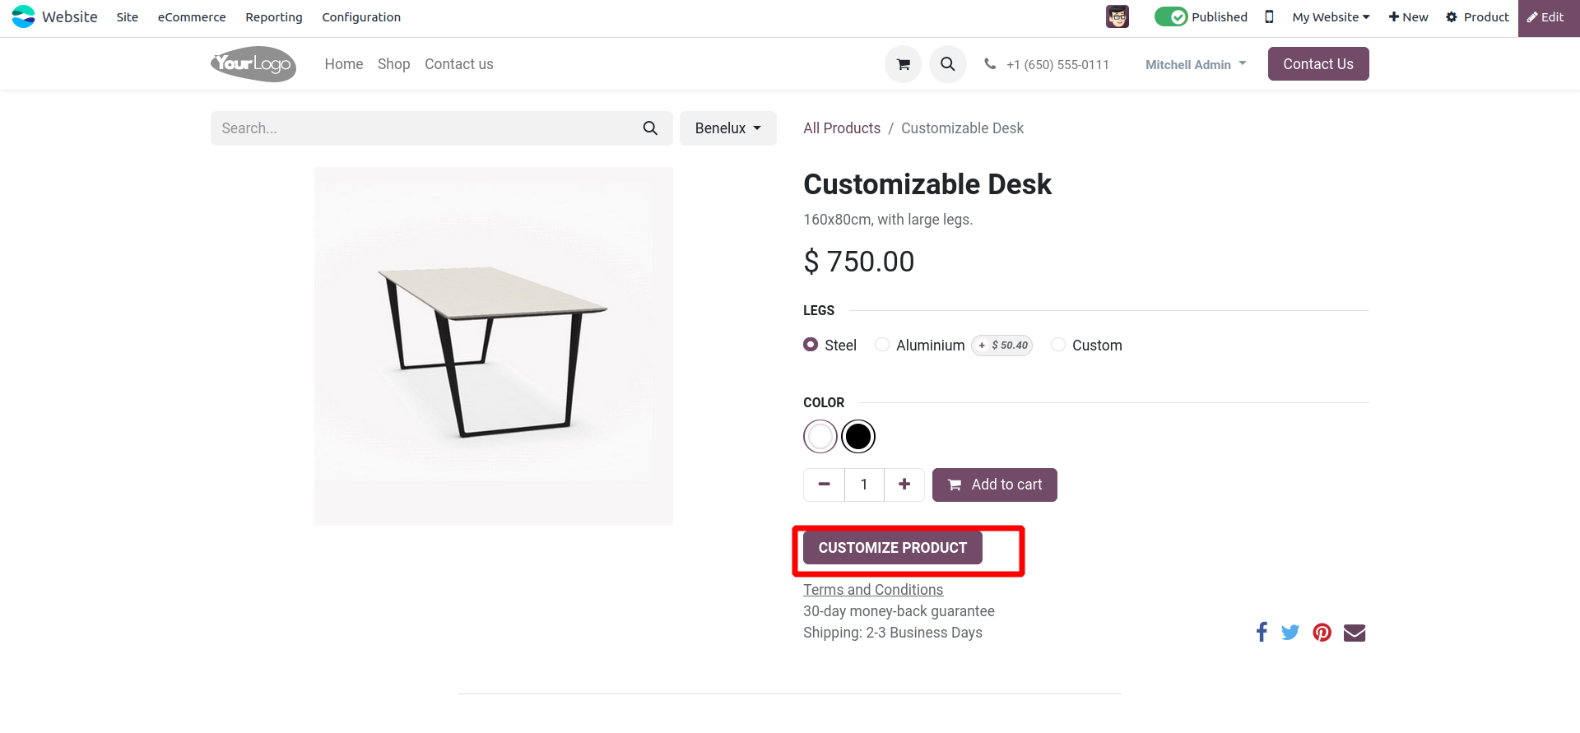Share product on Facebook
The height and width of the screenshot is (733, 1580).
pos(1262,632)
